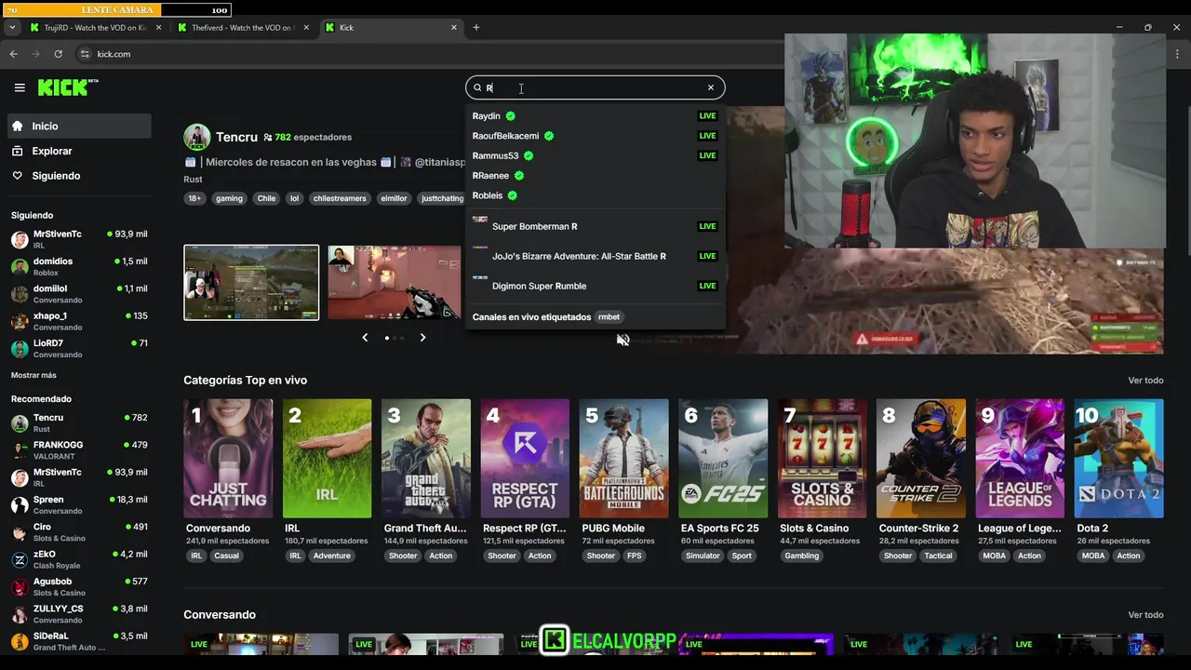1191x670 pixels.
Task: Open MrStivenTc in Siguiendo list
Action: point(79,239)
